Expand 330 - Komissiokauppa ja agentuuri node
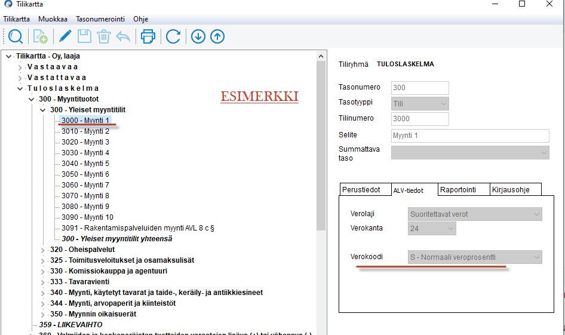 coord(43,272)
